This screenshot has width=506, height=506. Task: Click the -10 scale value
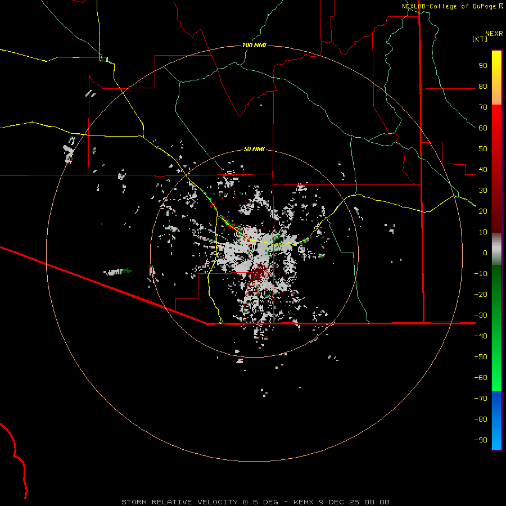(481, 274)
